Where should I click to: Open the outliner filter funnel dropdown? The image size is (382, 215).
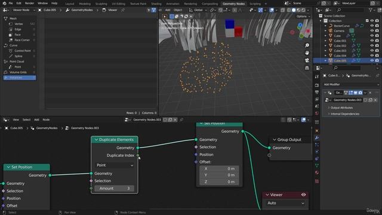(x=372, y=10)
